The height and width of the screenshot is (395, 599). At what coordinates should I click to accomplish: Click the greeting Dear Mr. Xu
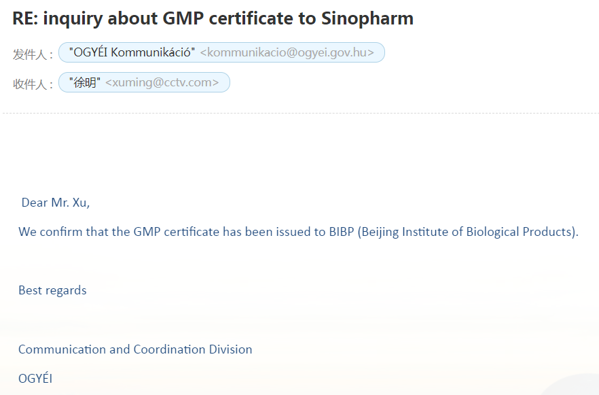(56, 203)
